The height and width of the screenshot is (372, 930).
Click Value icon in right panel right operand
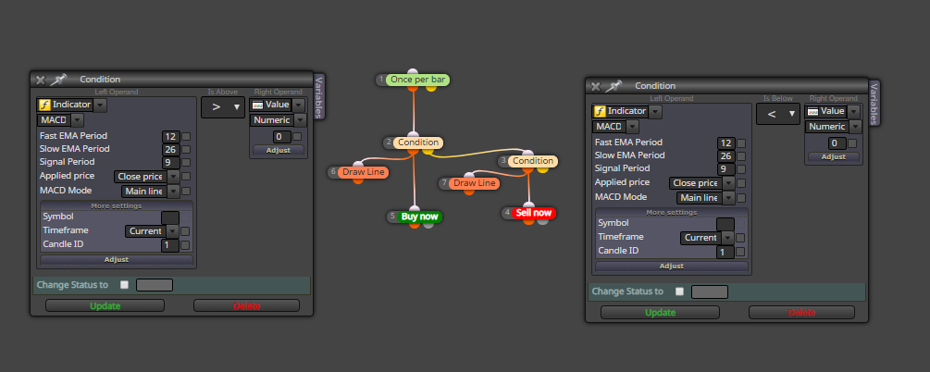pos(812,112)
